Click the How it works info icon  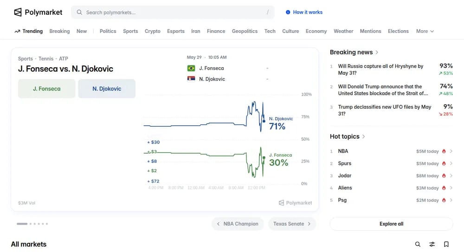tap(288, 12)
